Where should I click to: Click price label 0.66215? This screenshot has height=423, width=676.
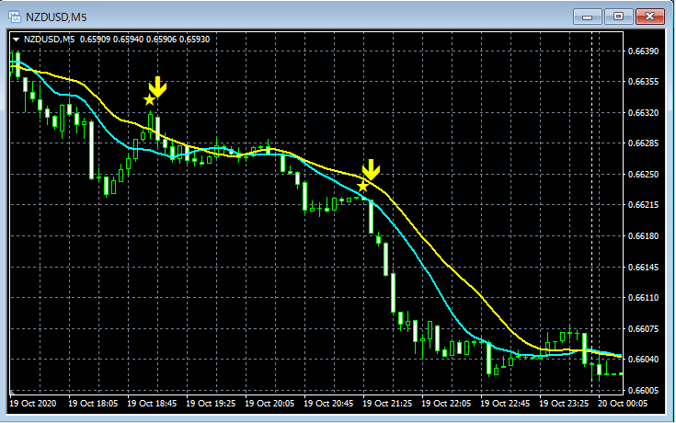(643, 205)
